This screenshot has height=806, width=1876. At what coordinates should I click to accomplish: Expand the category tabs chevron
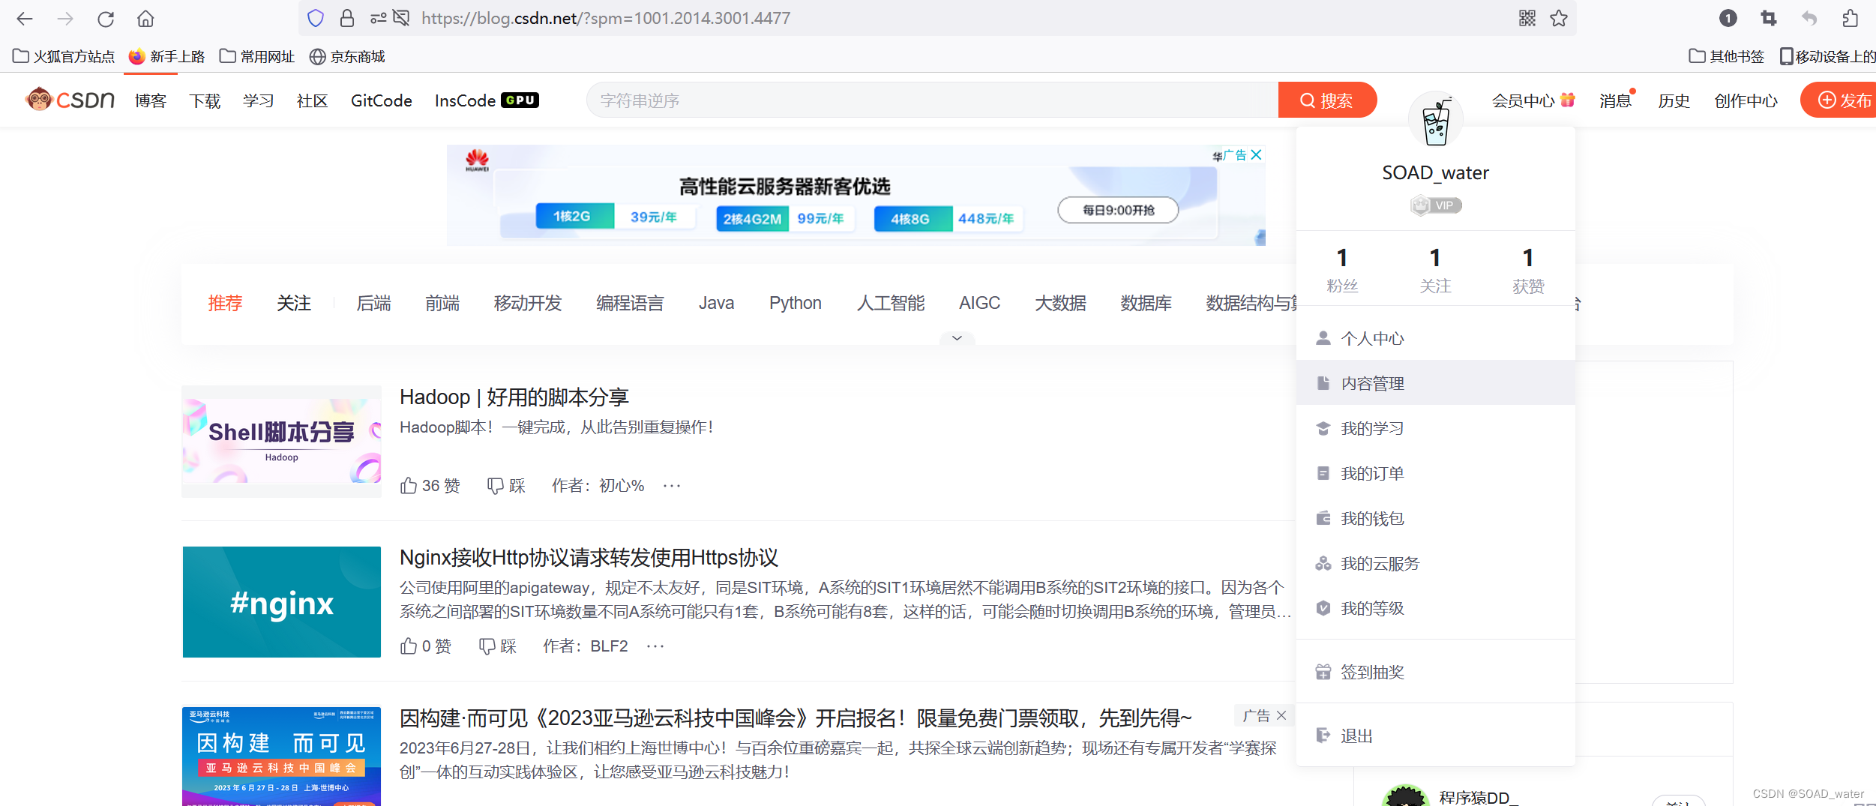957,338
